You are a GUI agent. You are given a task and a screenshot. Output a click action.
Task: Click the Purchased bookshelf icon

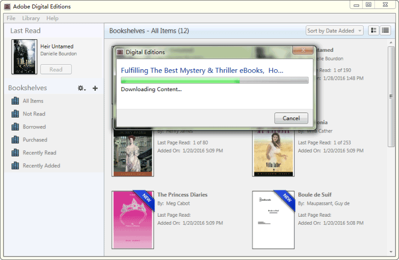[x=15, y=139]
